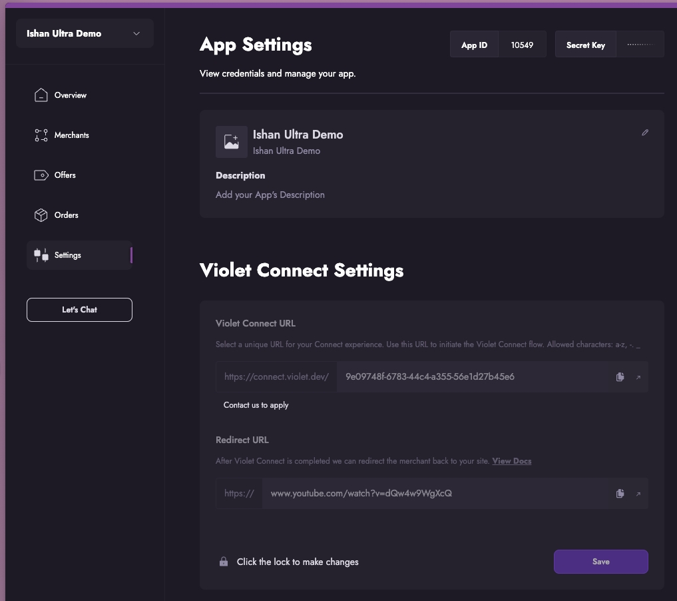Open the View Docs link
Image resolution: width=677 pixels, height=601 pixels.
click(x=512, y=461)
